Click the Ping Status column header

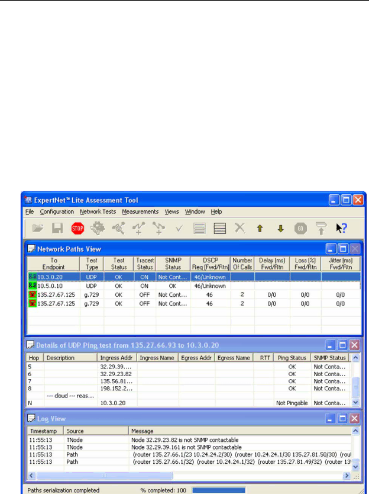[x=292, y=358]
